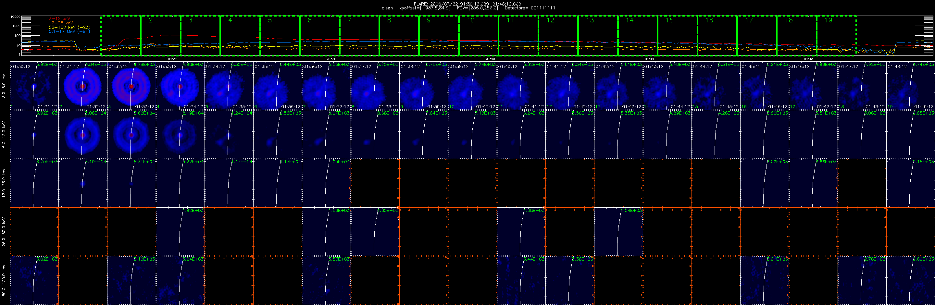Select interval 19 in the light curve
This screenshot has width=935, height=305.
pos(837,36)
